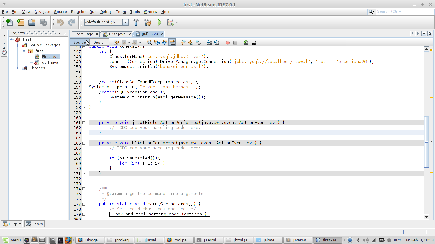This screenshot has width=435, height=244.
Task: Open the File menu
Action: (x=5, y=12)
